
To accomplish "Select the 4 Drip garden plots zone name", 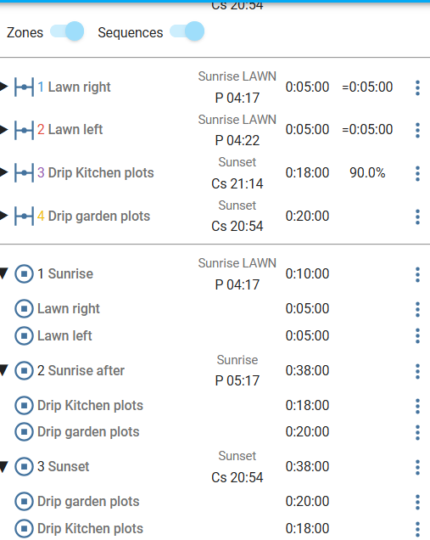I will pos(93,217).
